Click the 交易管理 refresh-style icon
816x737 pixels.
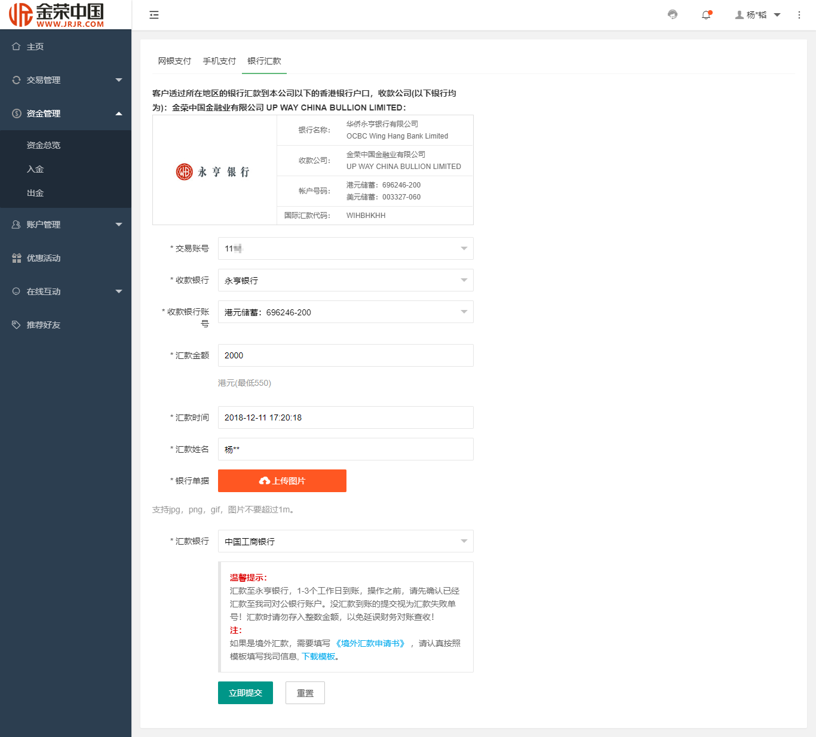[16, 79]
